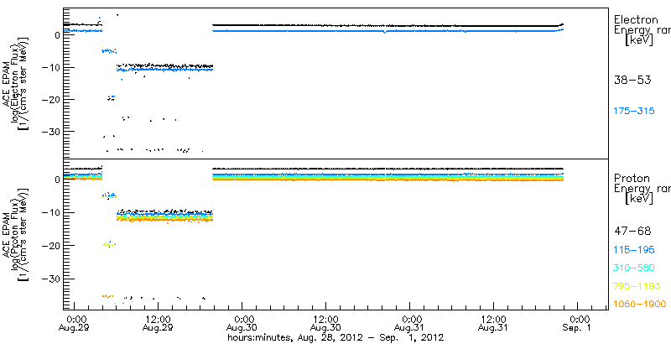
Task: Click the '0' tick on the electron flux axis
Action: click(56, 35)
